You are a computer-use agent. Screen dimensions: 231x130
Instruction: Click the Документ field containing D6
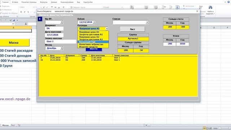point(54,29)
